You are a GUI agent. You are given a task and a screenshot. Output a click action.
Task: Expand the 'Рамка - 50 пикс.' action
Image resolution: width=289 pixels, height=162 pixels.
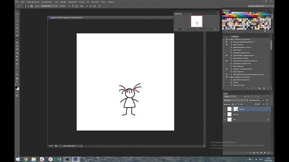(x=231, y=45)
